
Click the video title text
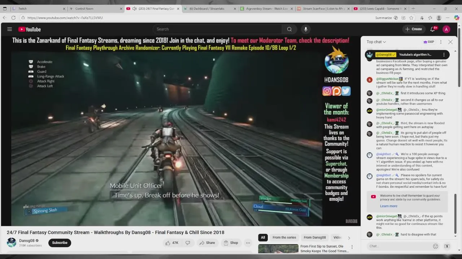click(x=115, y=232)
